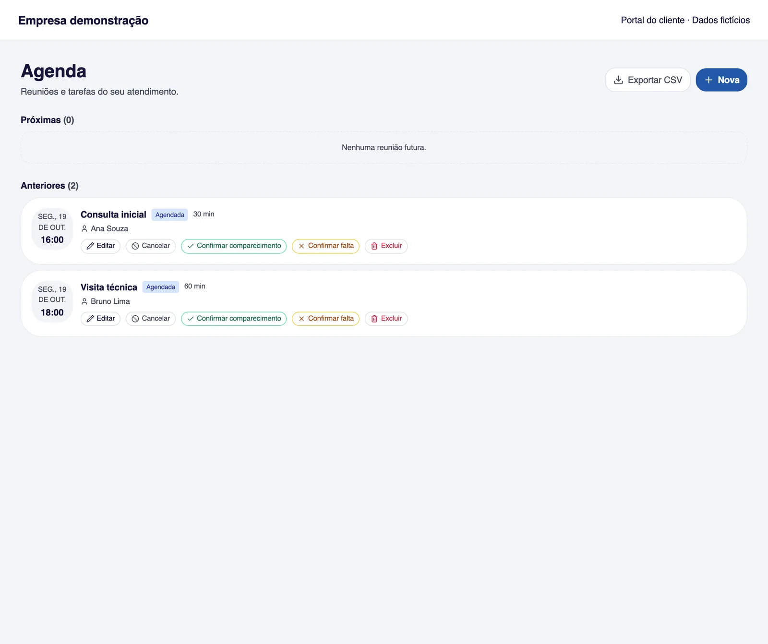Click the Agenda page heading

tap(54, 71)
